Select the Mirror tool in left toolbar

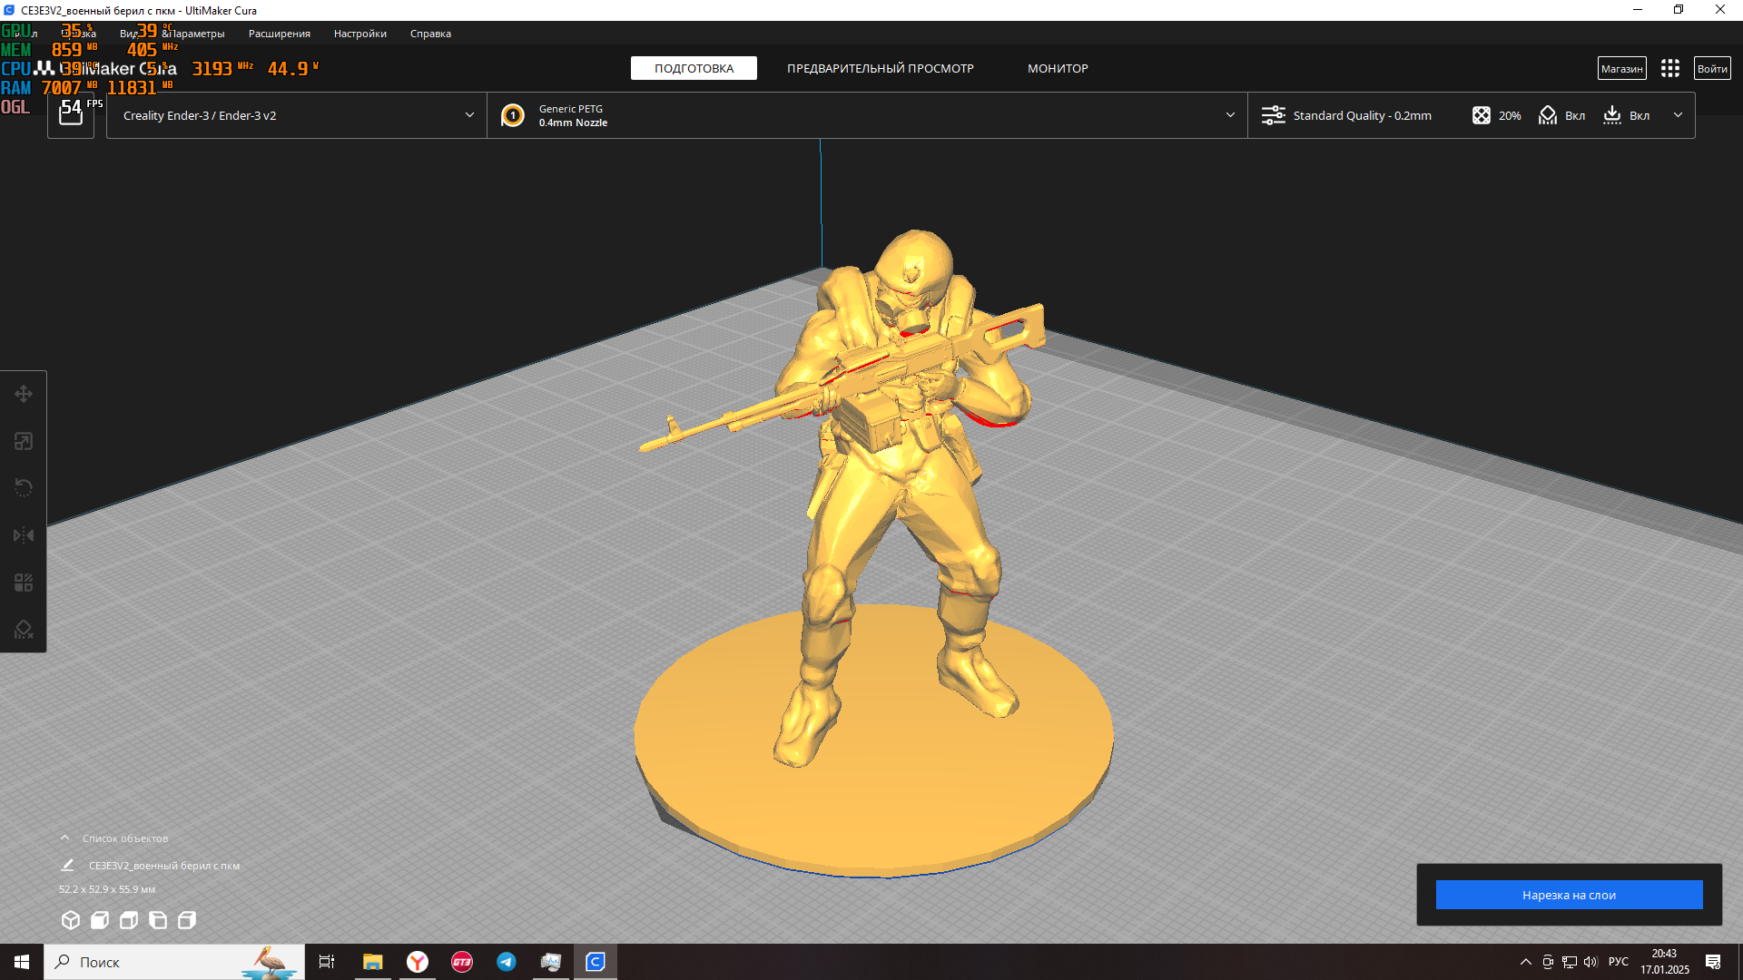[24, 535]
